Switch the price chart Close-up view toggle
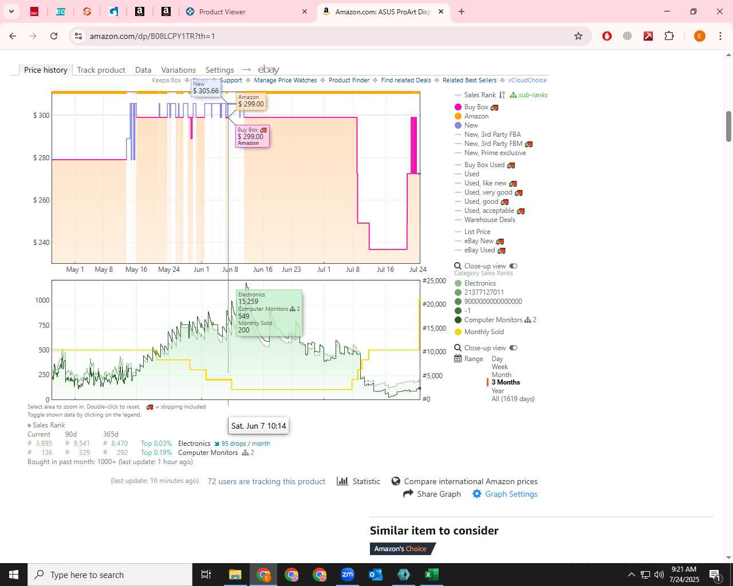The height and width of the screenshot is (586, 733). click(x=513, y=266)
